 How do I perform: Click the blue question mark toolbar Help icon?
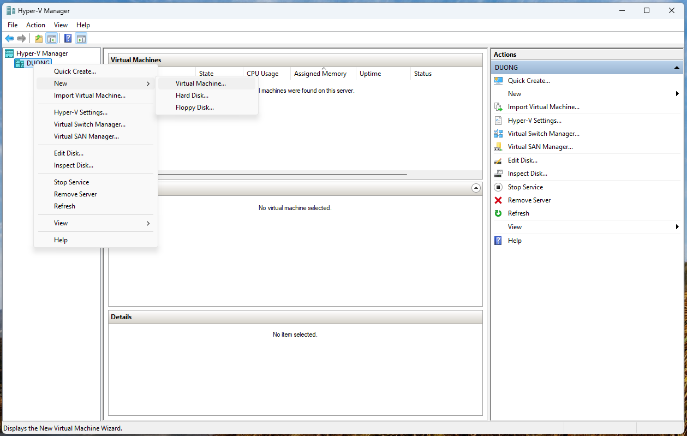pos(68,38)
